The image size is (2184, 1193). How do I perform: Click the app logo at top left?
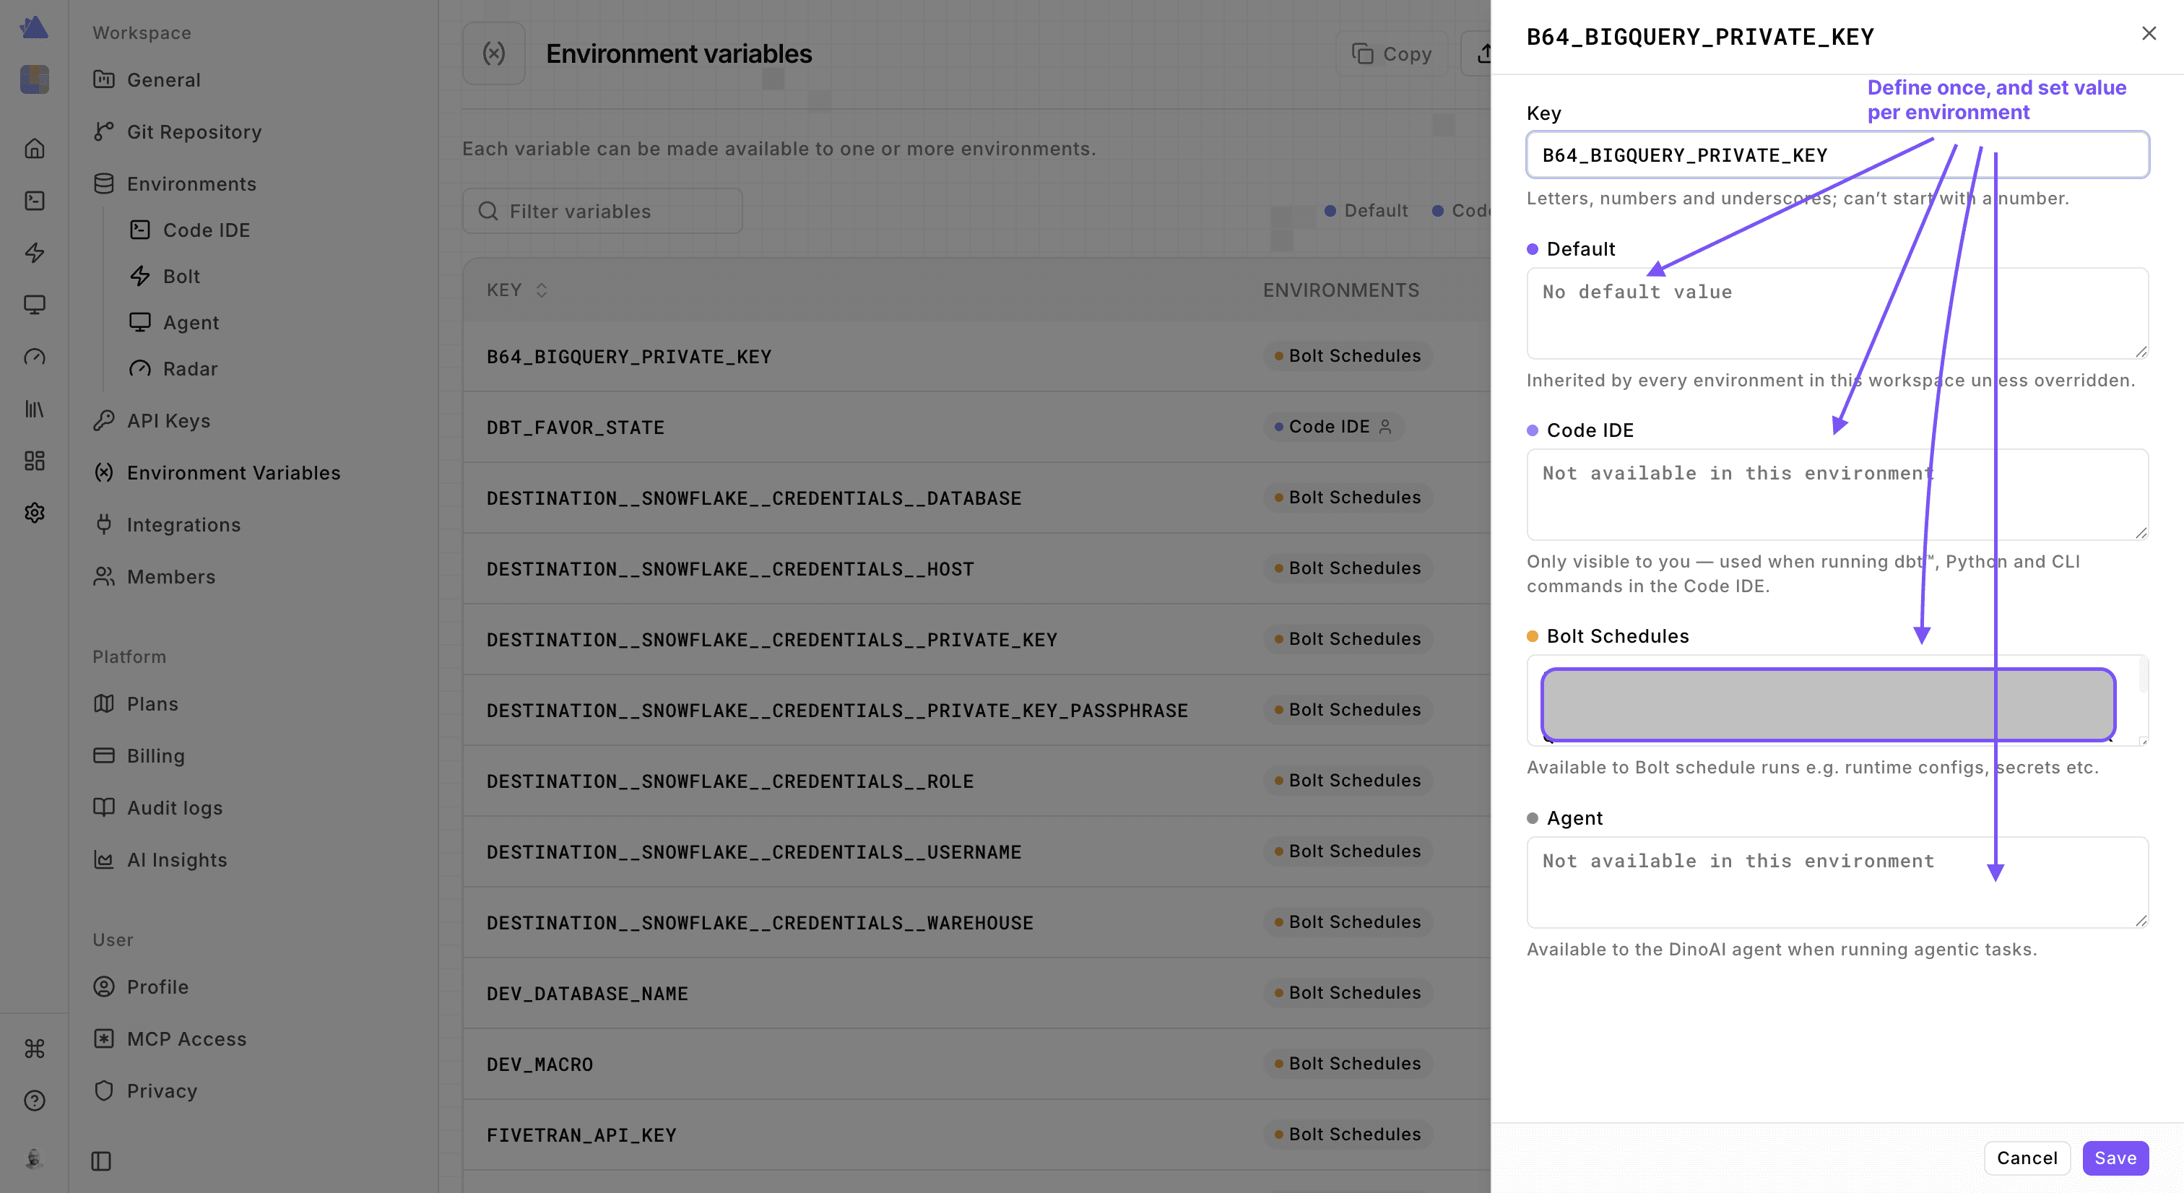[x=34, y=27]
